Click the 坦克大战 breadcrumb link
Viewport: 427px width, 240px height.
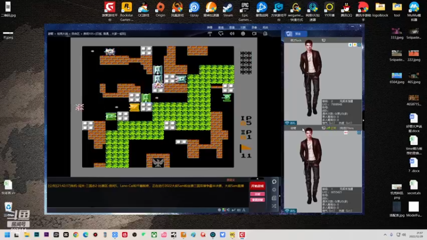coord(62,34)
